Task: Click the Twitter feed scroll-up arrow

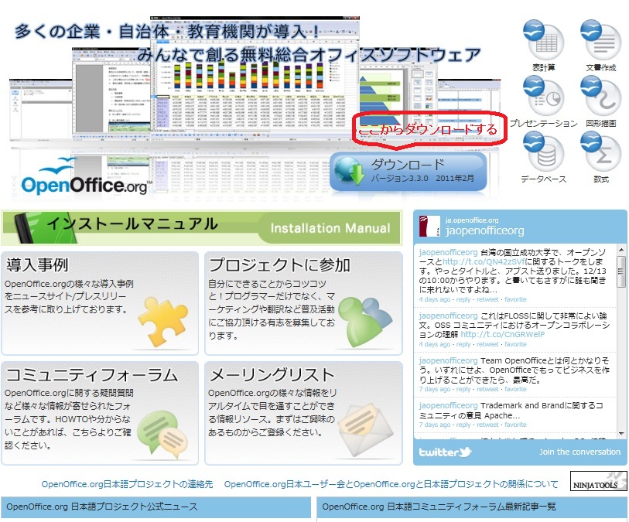Action: click(x=621, y=251)
